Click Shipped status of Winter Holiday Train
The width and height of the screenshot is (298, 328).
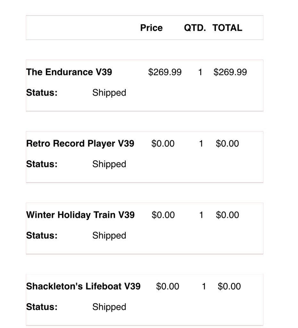click(109, 236)
